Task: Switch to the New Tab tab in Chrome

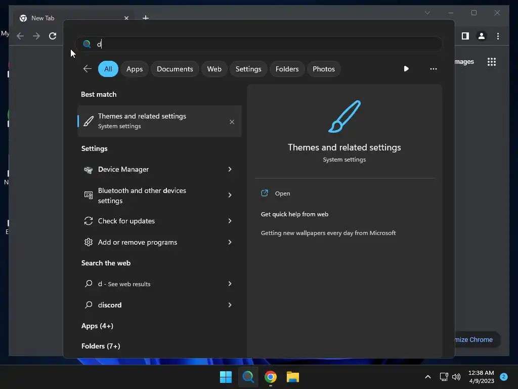Action: coord(73,18)
